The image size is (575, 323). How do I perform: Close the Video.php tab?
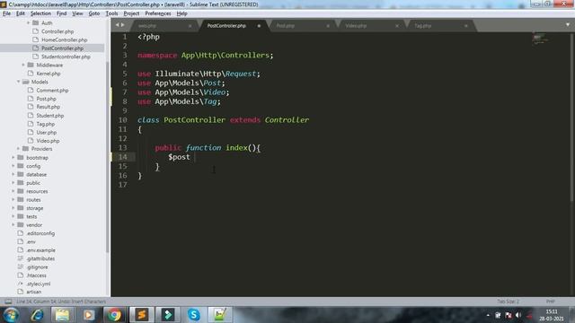397,26
